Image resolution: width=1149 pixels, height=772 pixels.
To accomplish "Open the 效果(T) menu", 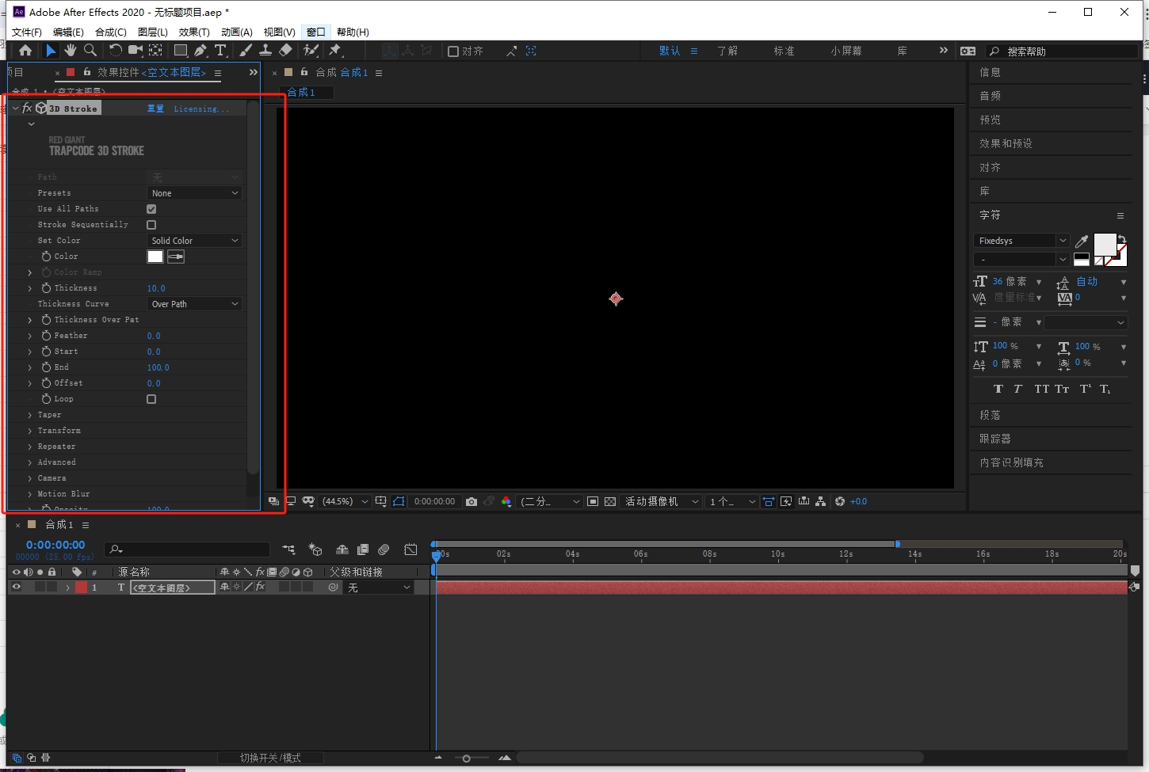I will click(194, 32).
